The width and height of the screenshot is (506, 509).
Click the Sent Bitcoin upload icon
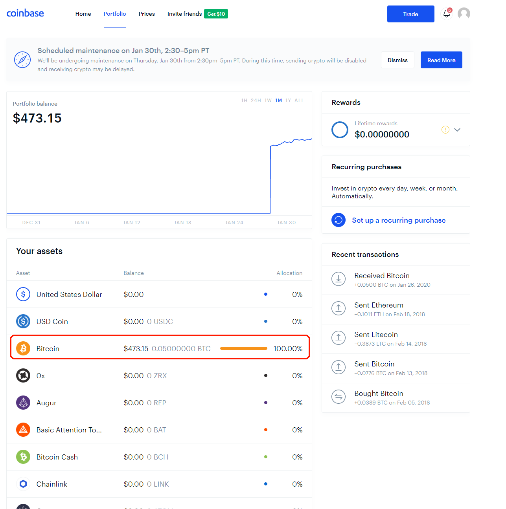tap(339, 367)
